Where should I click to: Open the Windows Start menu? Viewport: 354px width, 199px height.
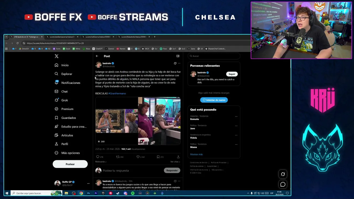(x=7, y=193)
